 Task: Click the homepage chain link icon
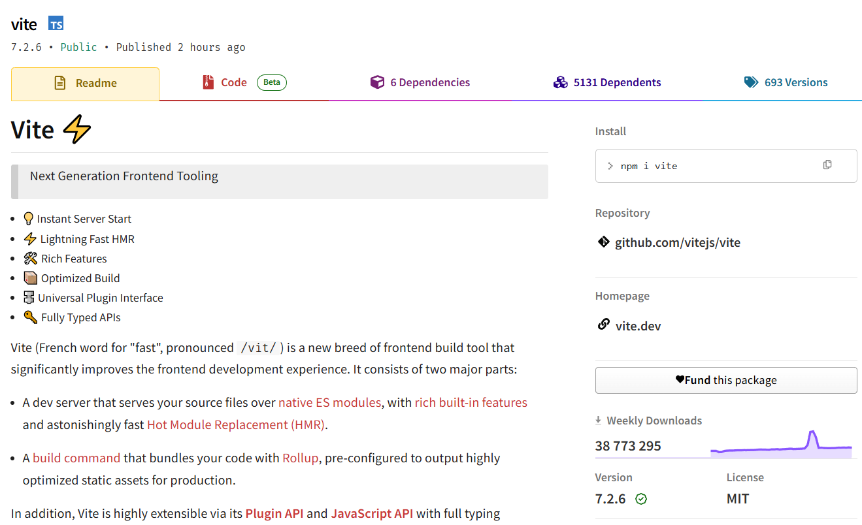(603, 325)
